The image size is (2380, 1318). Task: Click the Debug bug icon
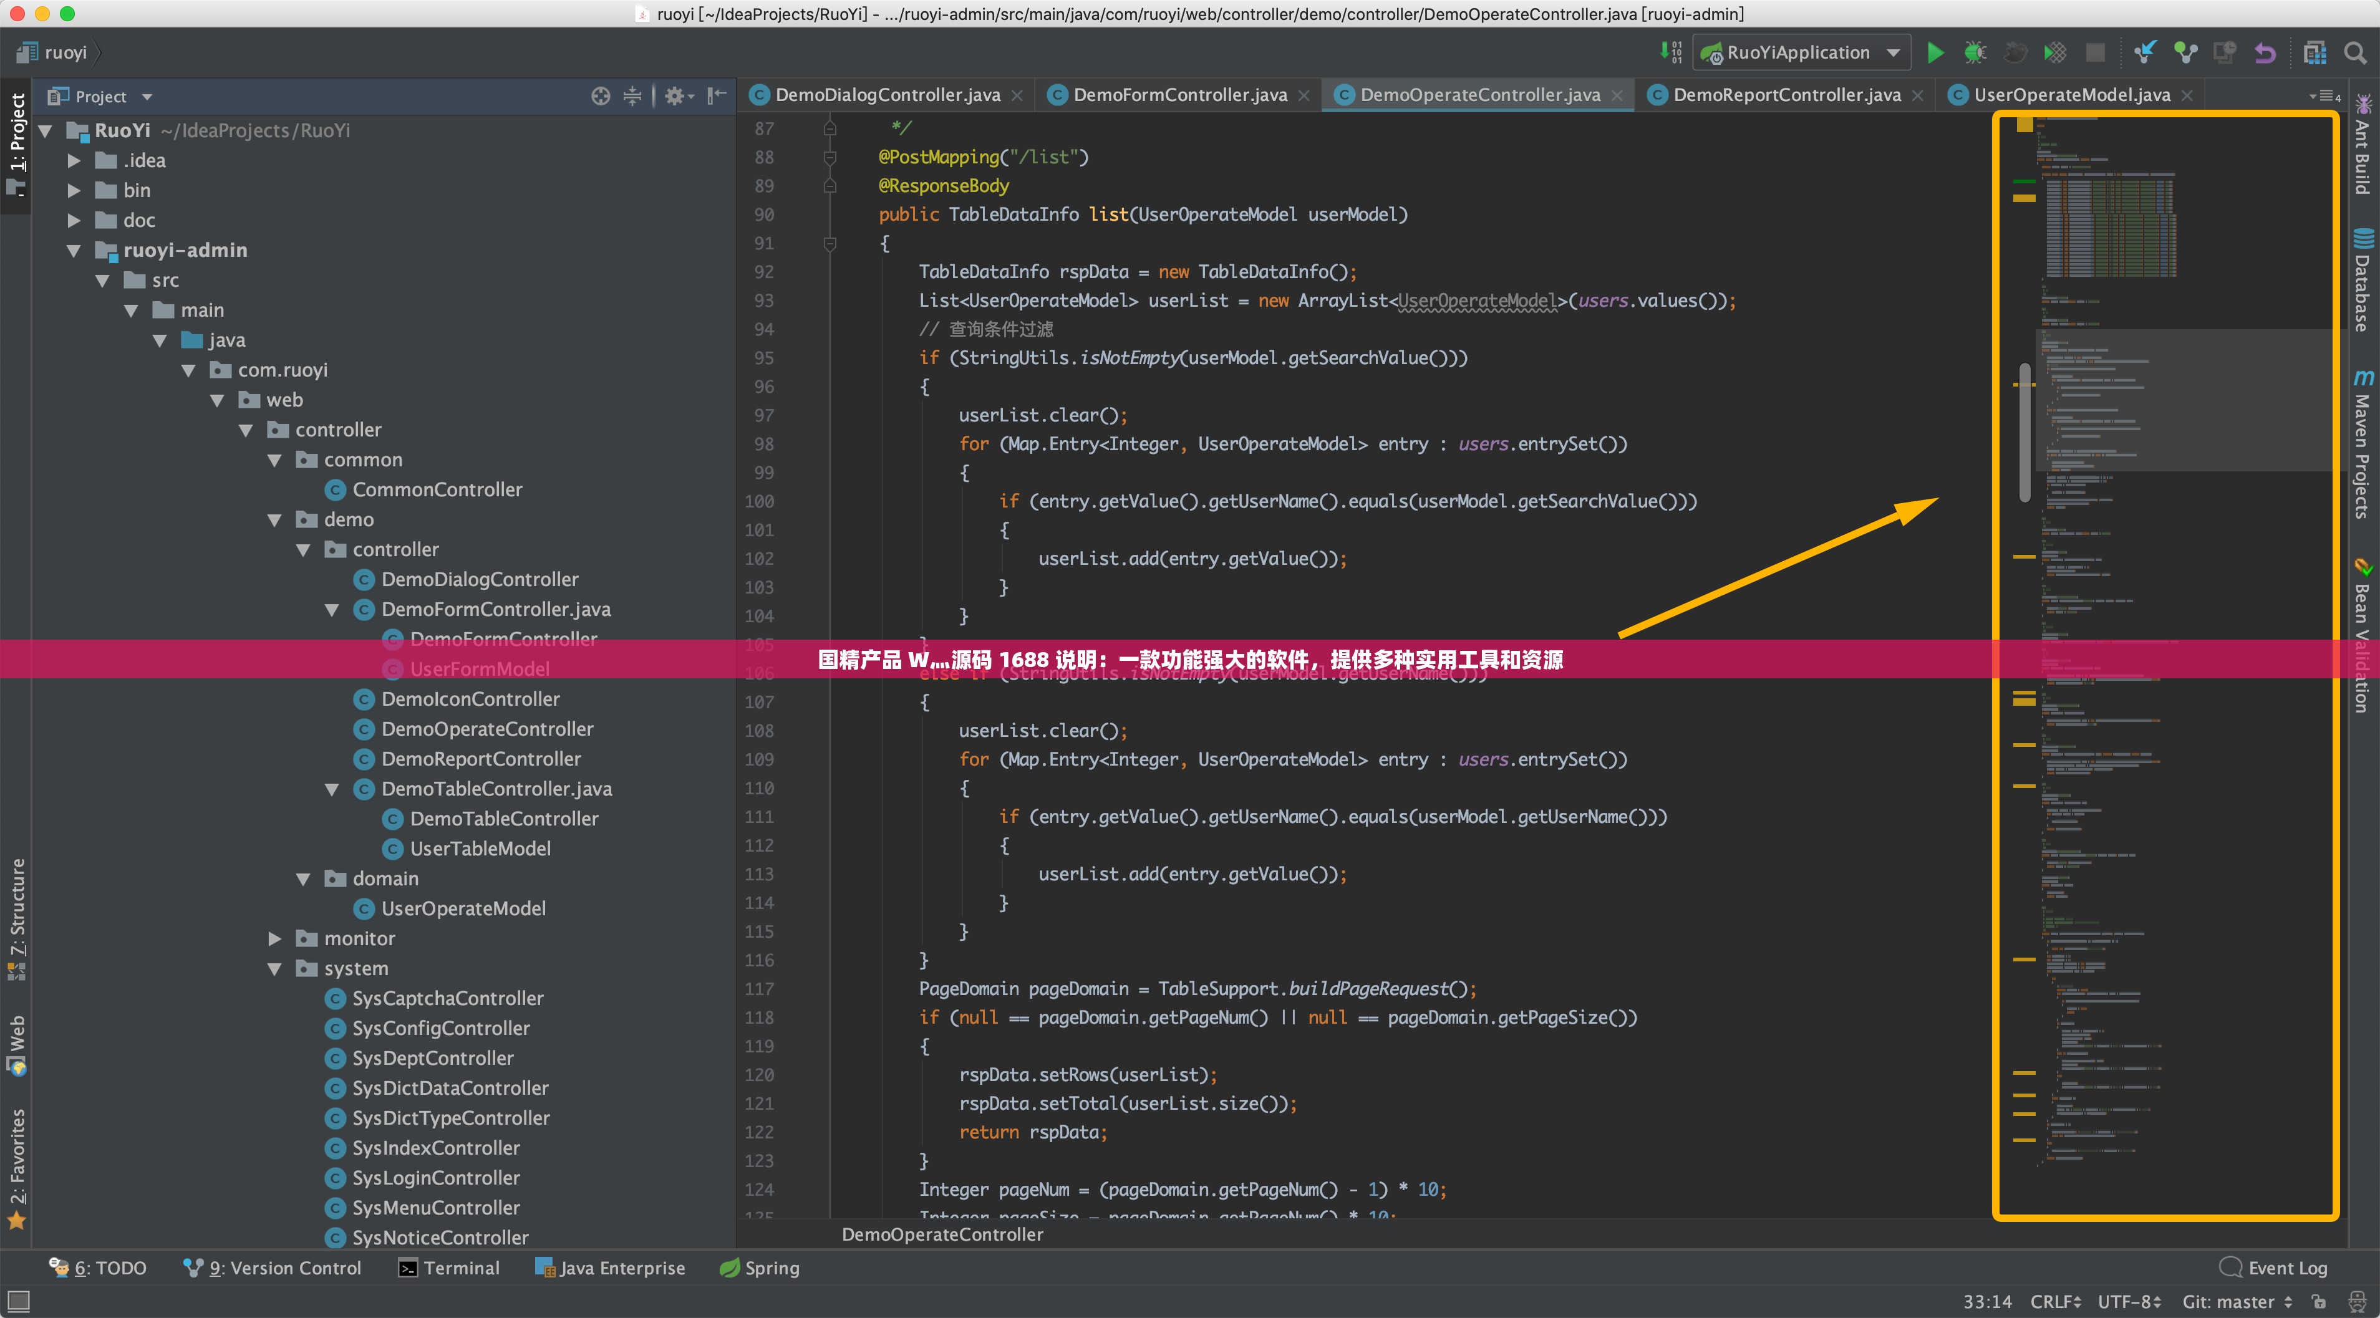pos(1975,52)
